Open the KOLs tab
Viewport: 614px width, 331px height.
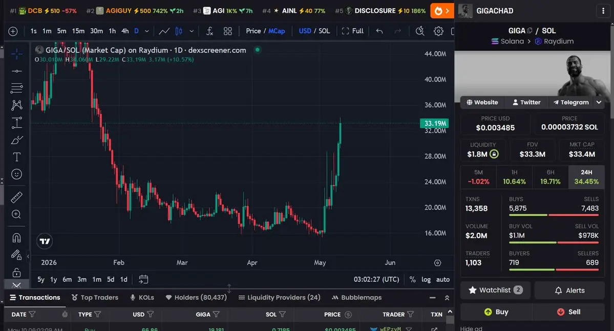tap(142, 298)
